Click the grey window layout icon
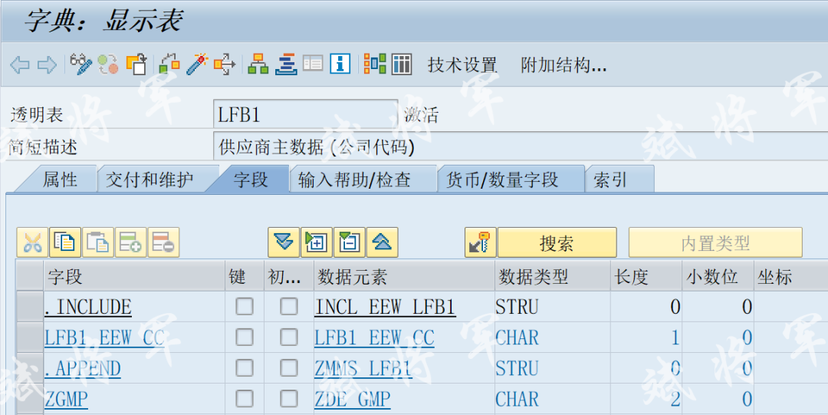This screenshot has width=828, height=415. point(313,64)
